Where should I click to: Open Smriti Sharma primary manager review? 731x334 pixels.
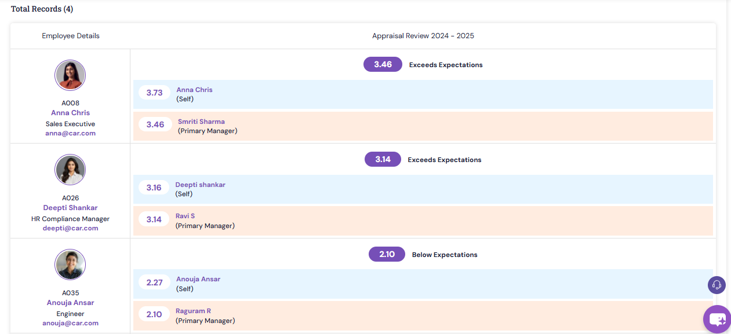click(x=201, y=122)
